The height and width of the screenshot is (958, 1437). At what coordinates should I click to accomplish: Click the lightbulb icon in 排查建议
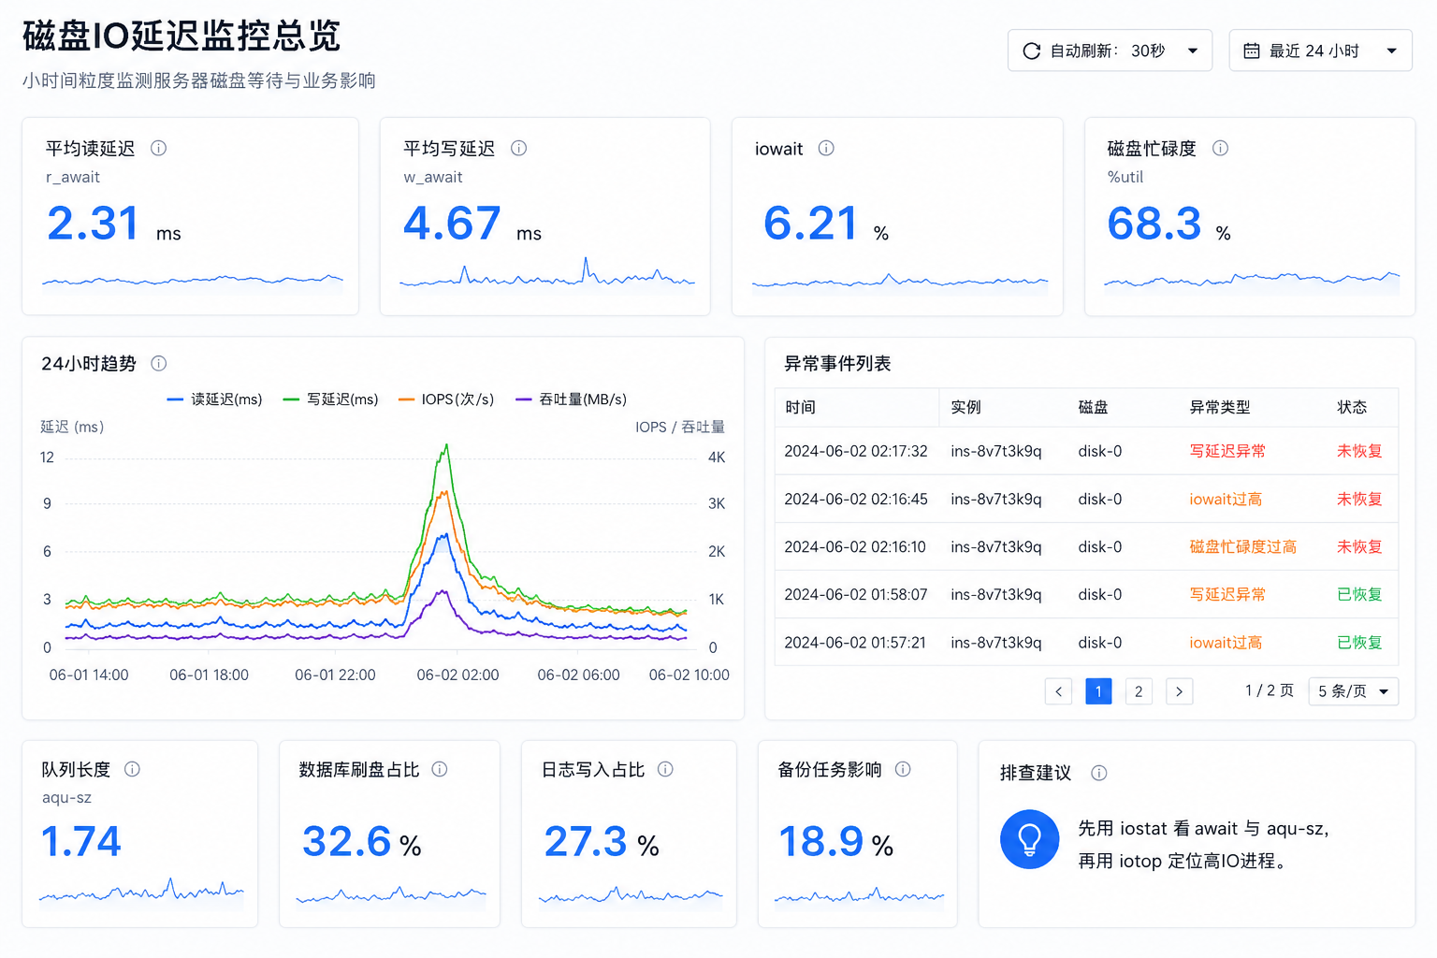[x=1029, y=839]
